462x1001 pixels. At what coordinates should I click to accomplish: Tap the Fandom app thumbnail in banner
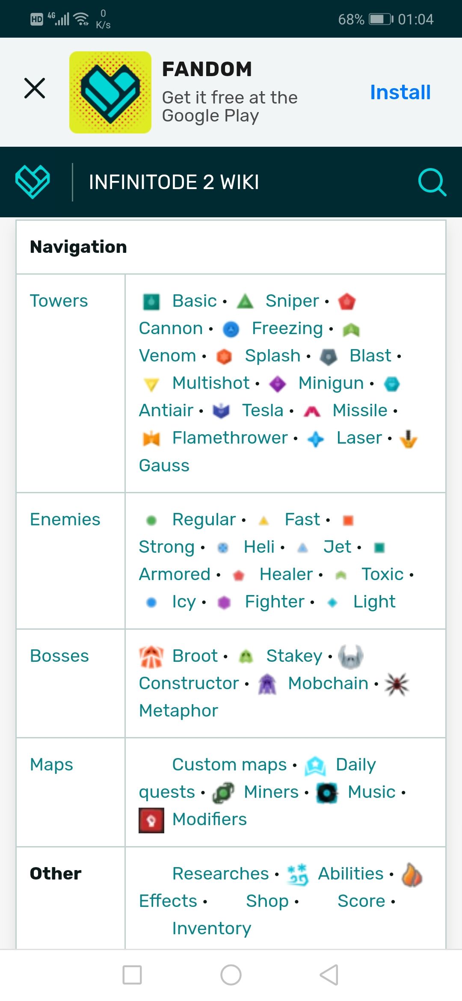(x=110, y=92)
